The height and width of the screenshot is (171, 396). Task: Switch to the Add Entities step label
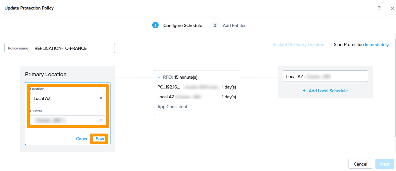234,25
